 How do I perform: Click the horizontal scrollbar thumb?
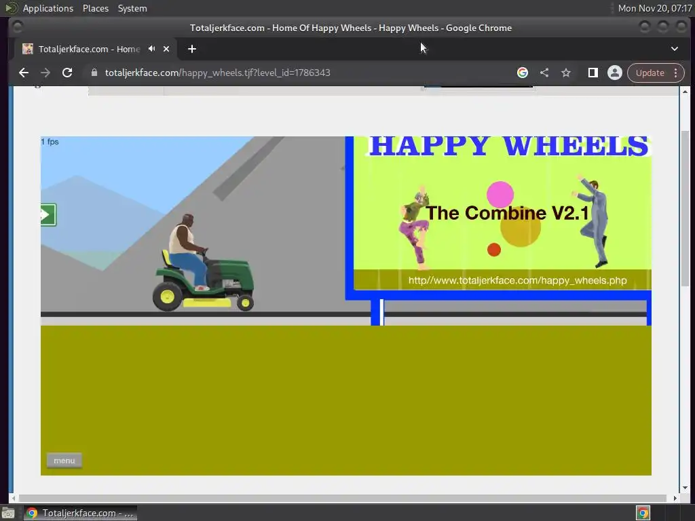tap(342, 499)
